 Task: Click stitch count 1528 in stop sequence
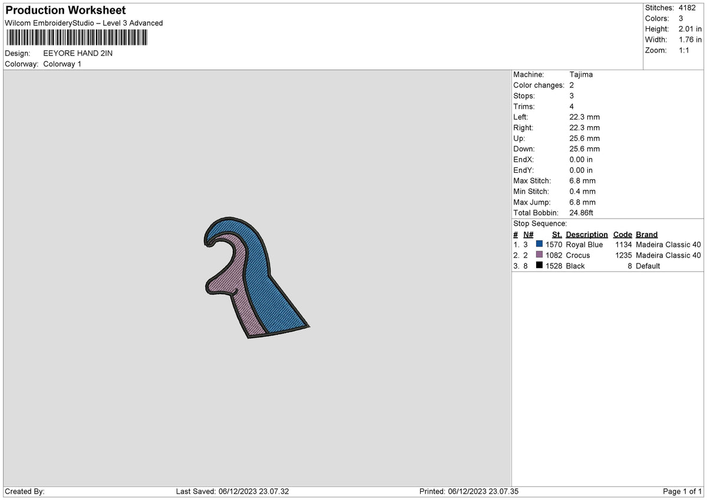click(554, 266)
